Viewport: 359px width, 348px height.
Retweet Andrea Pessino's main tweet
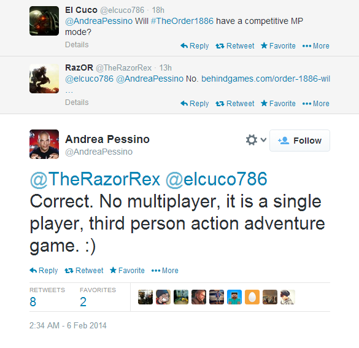[84, 271]
